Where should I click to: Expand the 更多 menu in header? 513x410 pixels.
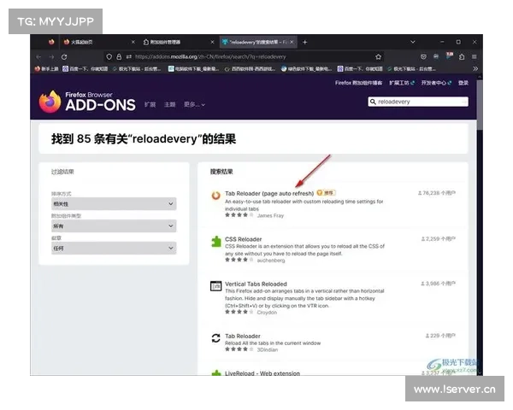coord(194,104)
